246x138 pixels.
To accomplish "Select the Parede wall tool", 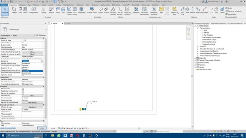I will click(14, 10).
